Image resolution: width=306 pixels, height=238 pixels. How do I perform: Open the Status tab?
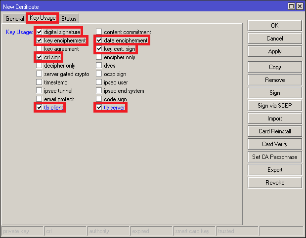pos(69,19)
